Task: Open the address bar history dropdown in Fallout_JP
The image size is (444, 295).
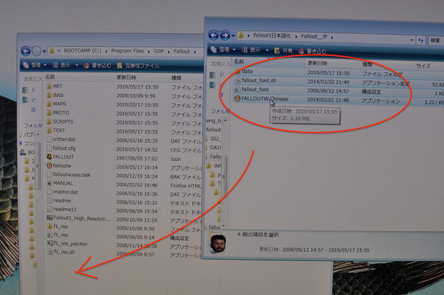Action: point(412,40)
